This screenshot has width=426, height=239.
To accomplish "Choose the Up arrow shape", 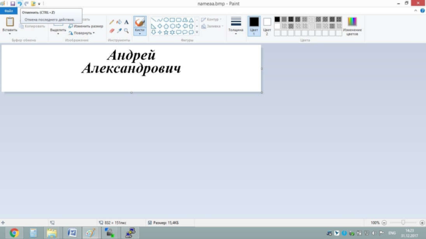I will point(191,26).
